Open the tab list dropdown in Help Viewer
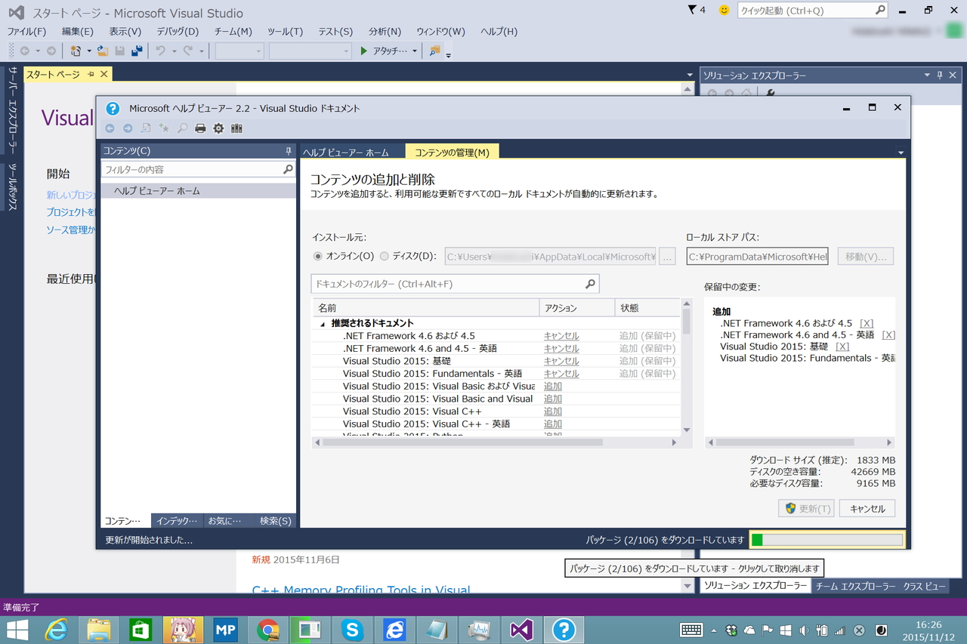 [x=900, y=151]
